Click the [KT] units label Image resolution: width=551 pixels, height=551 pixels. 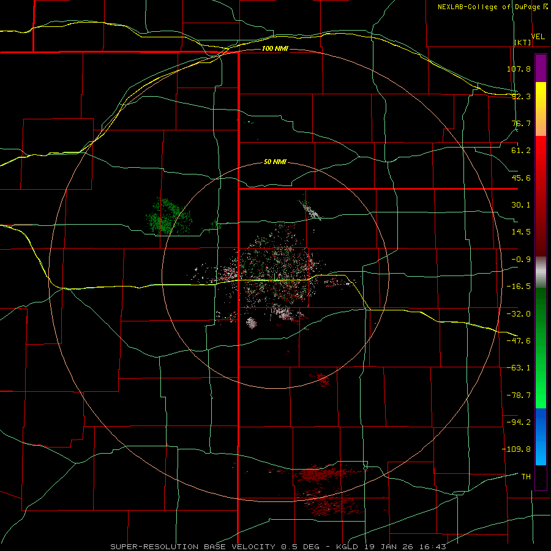click(523, 42)
